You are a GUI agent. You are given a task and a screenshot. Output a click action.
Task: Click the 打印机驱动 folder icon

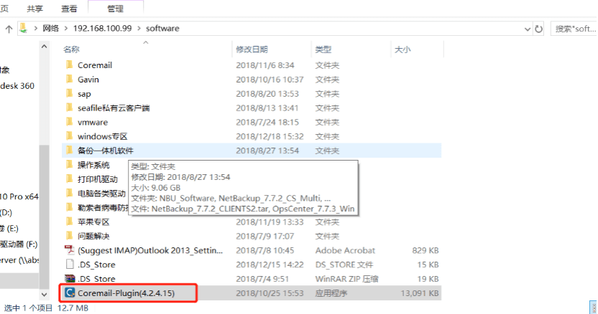tap(70, 179)
